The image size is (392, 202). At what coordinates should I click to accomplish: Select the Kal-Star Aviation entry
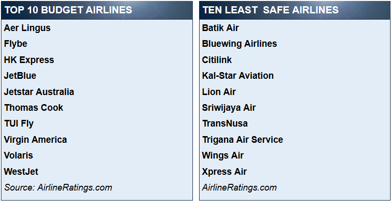(238, 76)
